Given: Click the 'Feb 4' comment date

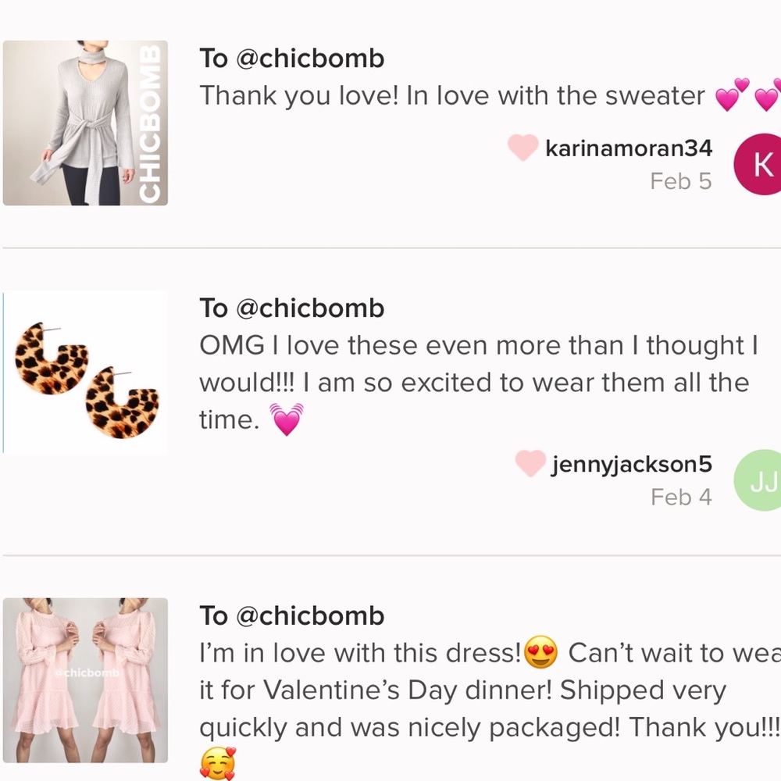Looking at the screenshot, I should (680, 497).
